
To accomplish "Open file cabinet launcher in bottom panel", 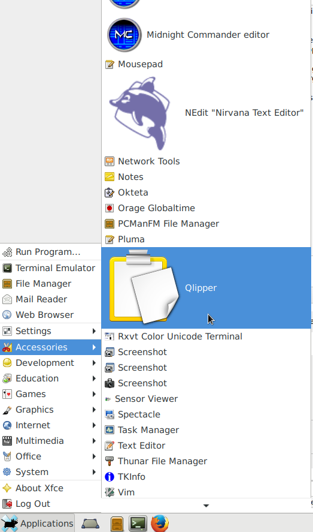I will tap(117, 524).
